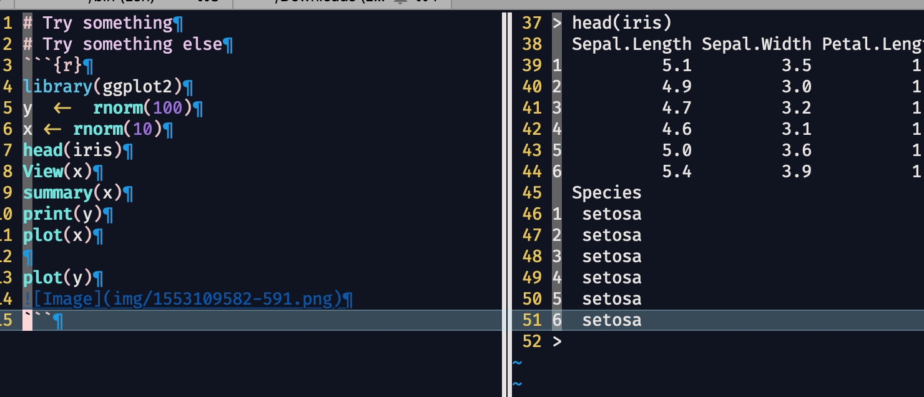Click the comment line '# Try something else'
Screen dimensions: 924x397
tap(122, 44)
